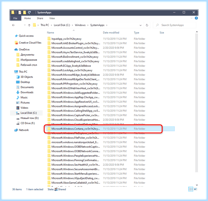The width and height of the screenshot is (208, 201).
Task: Click This PC in the address breadcrumb
Action: [x=45, y=25]
